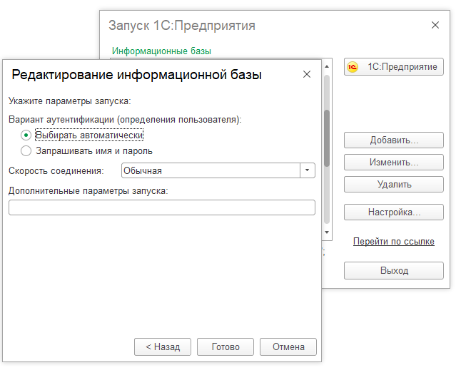Viewport: 466px width, 385px height.
Task: Open Изменить... for the selected base
Action: 394,162
